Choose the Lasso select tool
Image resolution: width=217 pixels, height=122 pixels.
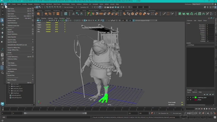coord(2,25)
